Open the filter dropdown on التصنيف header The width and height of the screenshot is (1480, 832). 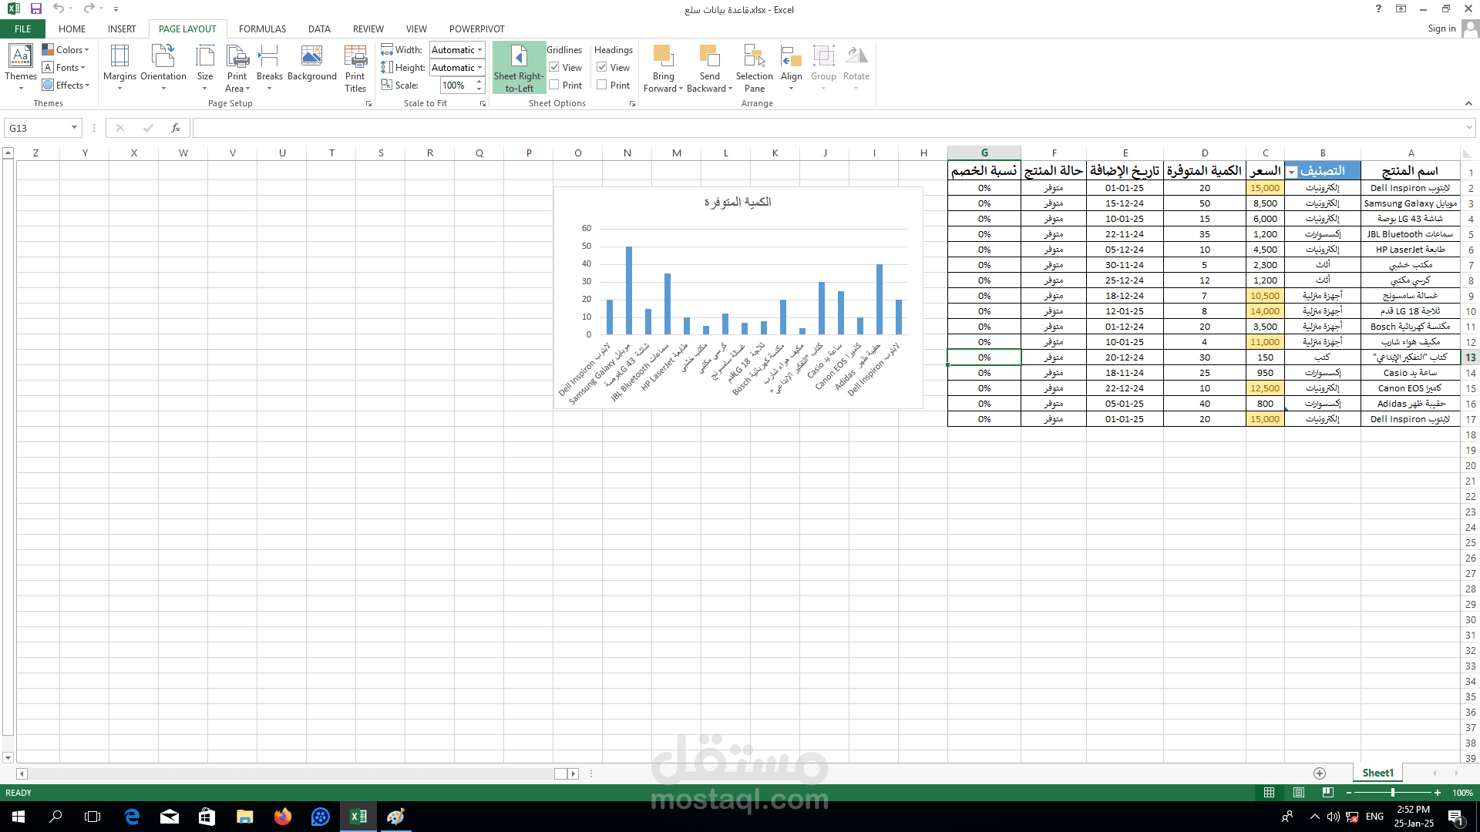click(1292, 172)
